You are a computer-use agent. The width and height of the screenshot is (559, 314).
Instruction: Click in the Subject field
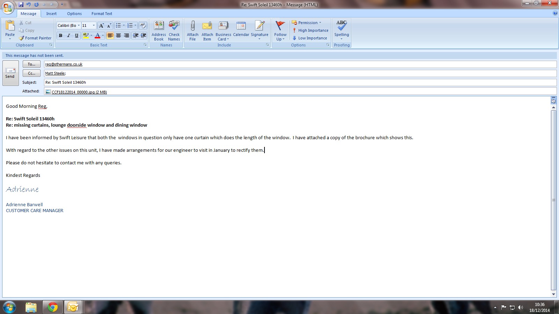(300, 82)
